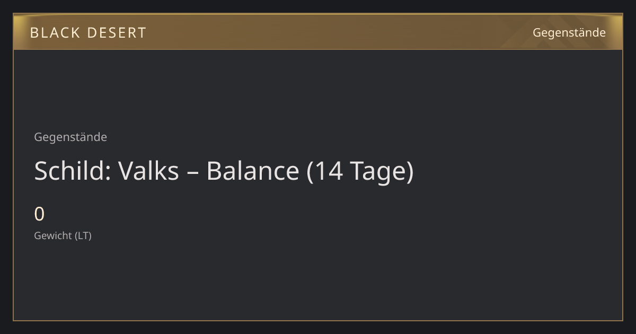Click the empty dark area below Gewicht
This screenshot has height=334, width=636.
point(318,281)
